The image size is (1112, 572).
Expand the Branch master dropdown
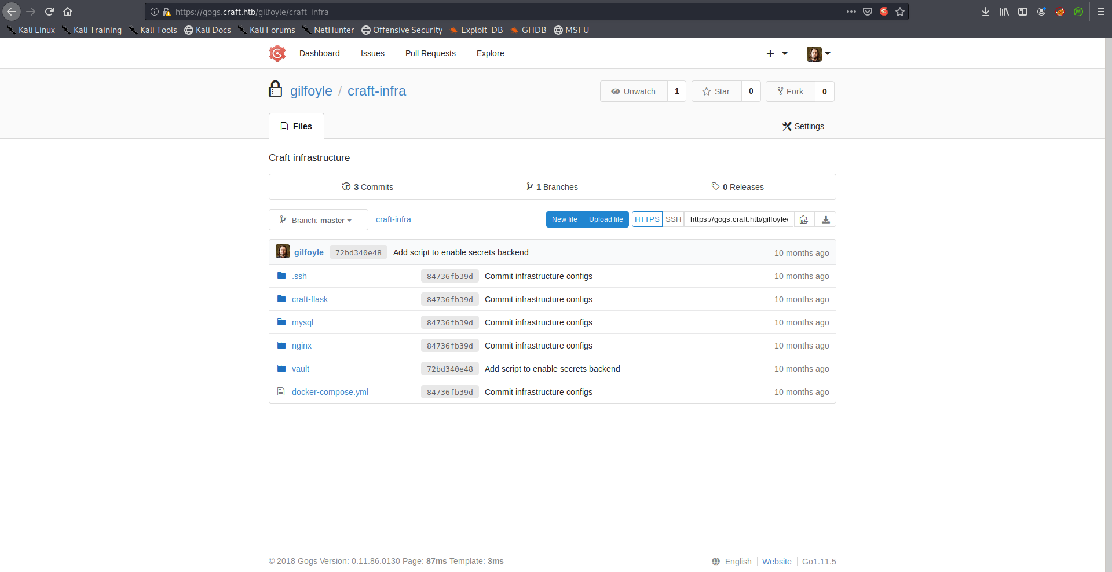coord(318,220)
